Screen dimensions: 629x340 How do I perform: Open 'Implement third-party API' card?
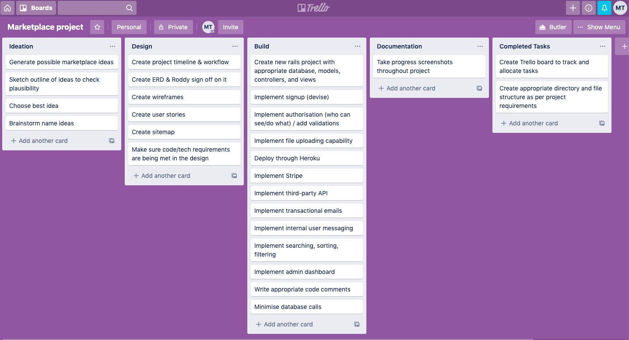(307, 193)
